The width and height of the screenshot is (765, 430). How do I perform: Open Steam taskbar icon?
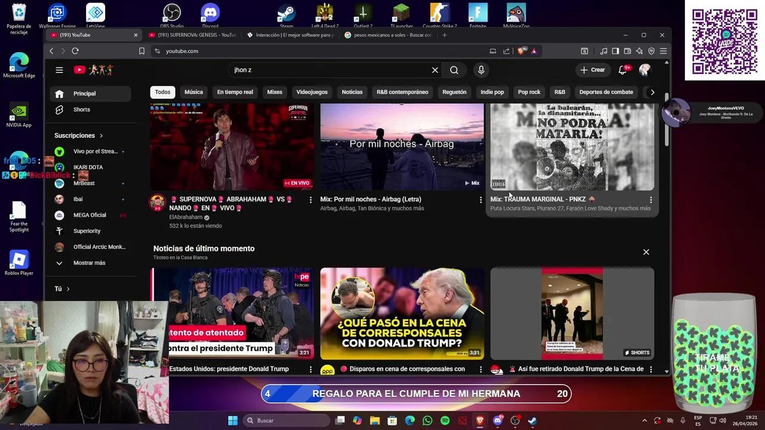point(532,420)
